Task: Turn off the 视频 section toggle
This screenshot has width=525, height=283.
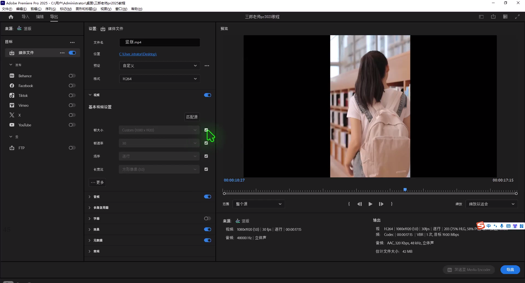Action: [208, 95]
